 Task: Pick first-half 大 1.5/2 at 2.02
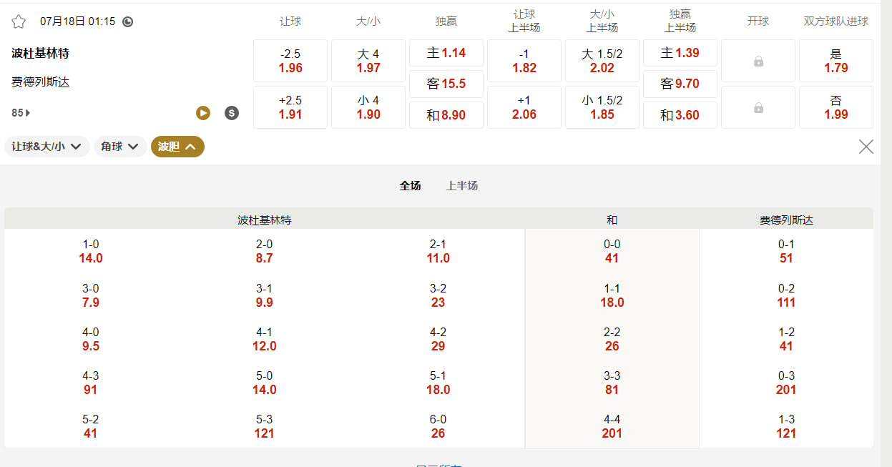pos(602,61)
